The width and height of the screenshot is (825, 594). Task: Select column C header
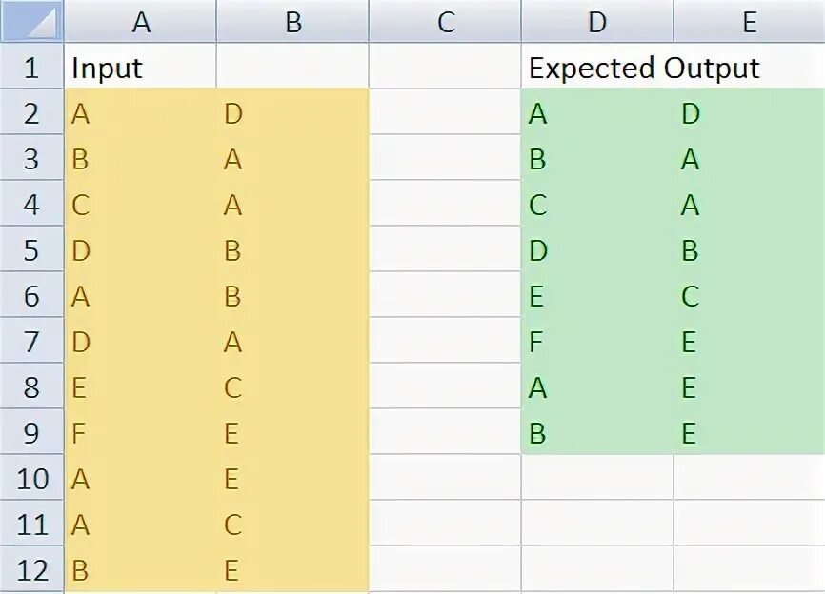(x=446, y=21)
